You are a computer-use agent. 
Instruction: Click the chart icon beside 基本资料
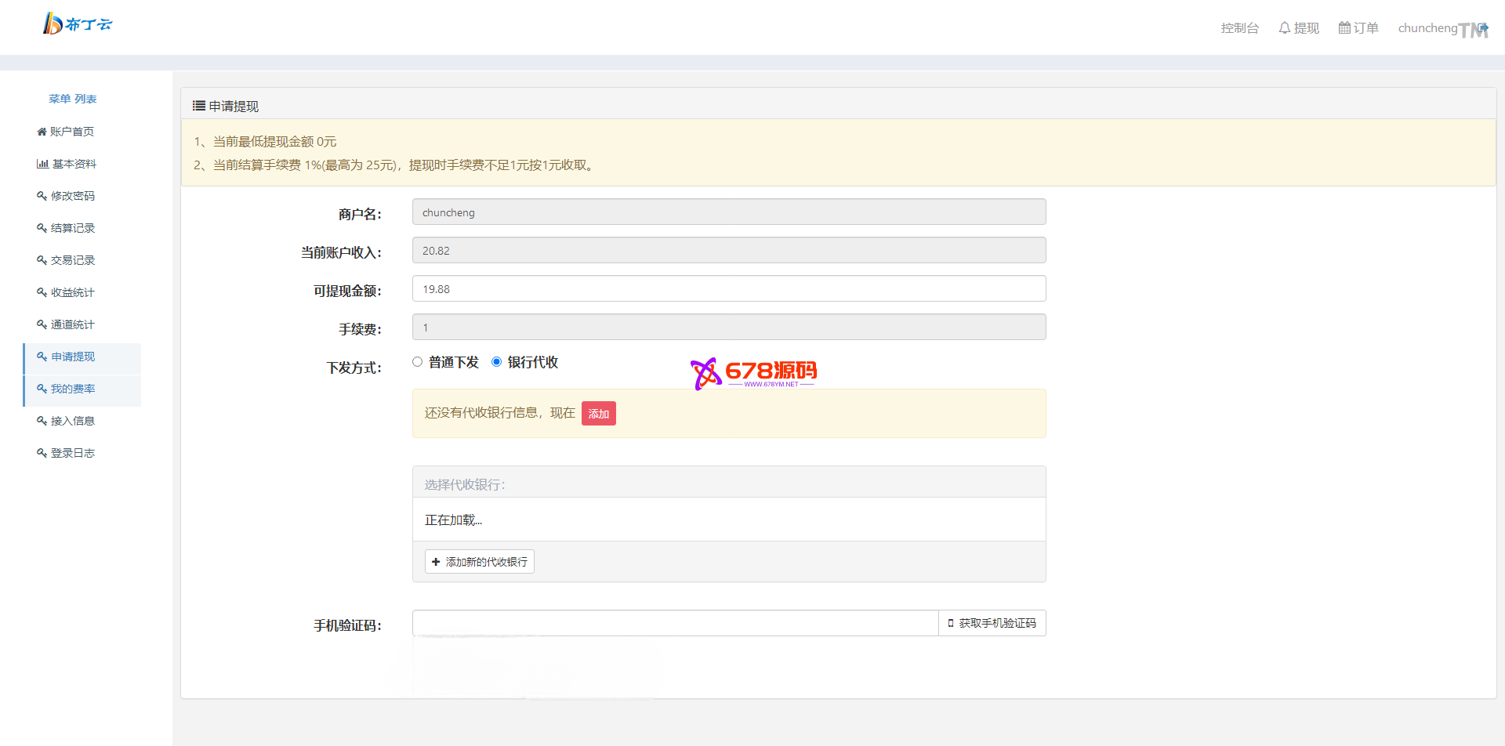42,164
